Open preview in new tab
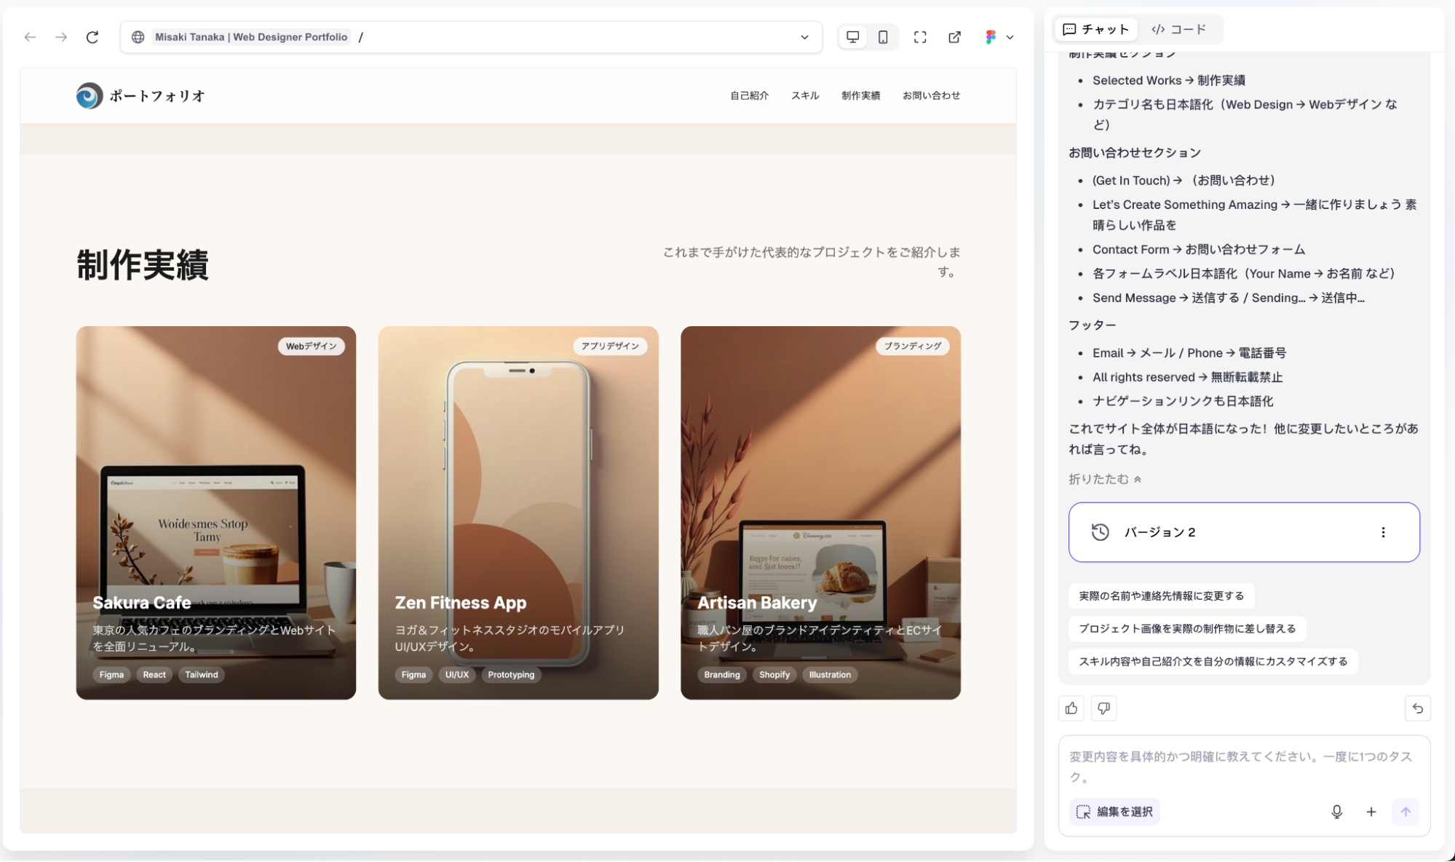1455x862 pixels. point(954,37)
